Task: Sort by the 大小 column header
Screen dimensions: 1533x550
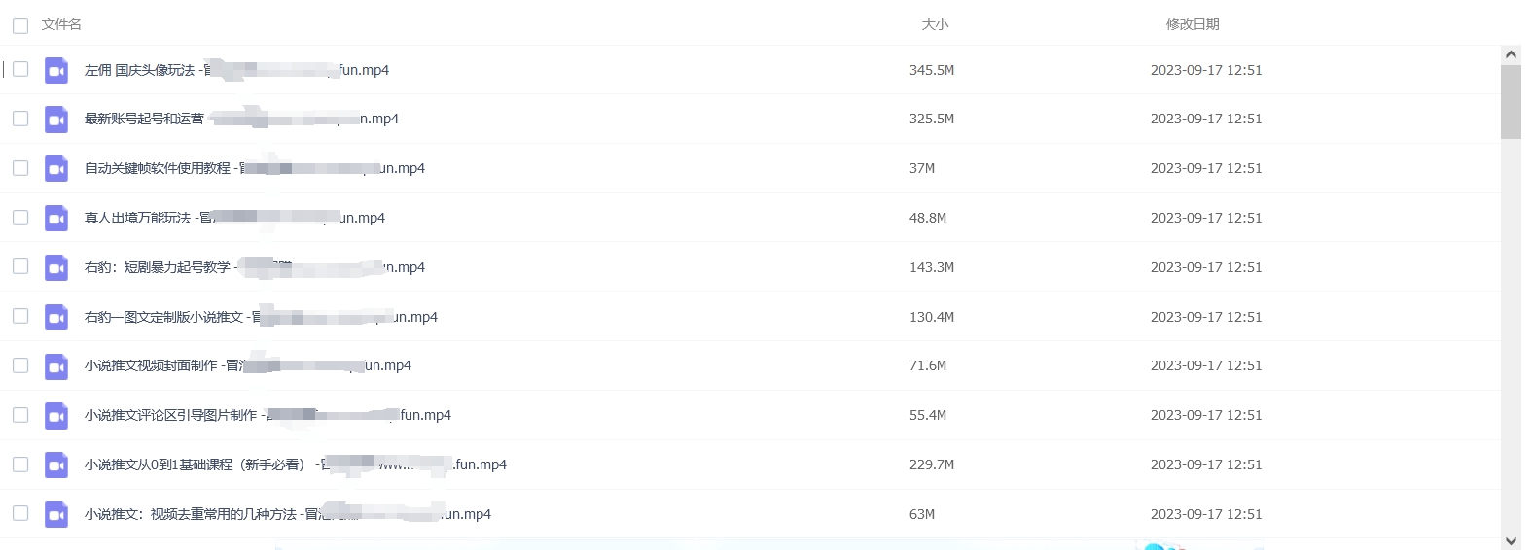Action: (935, 24)
